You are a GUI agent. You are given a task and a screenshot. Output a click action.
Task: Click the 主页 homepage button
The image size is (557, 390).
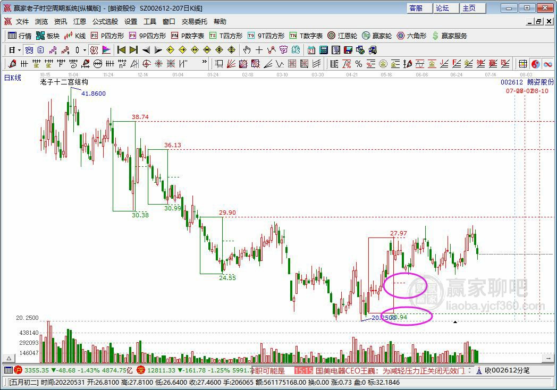point(473,8)
